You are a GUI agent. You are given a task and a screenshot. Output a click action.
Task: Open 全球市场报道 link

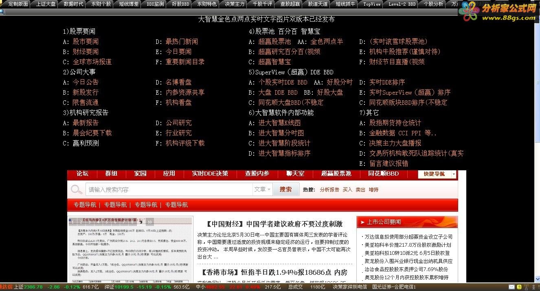[x=92, y=62]
